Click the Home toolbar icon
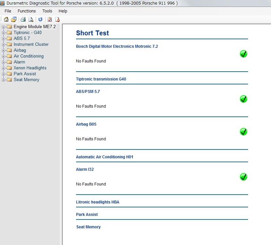271x245 pixels. (6, 19)
